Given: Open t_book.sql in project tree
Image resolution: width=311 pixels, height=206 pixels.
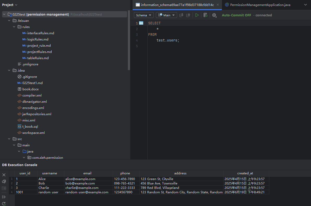Looking at the screenshot, I should (x=30, y=127).
